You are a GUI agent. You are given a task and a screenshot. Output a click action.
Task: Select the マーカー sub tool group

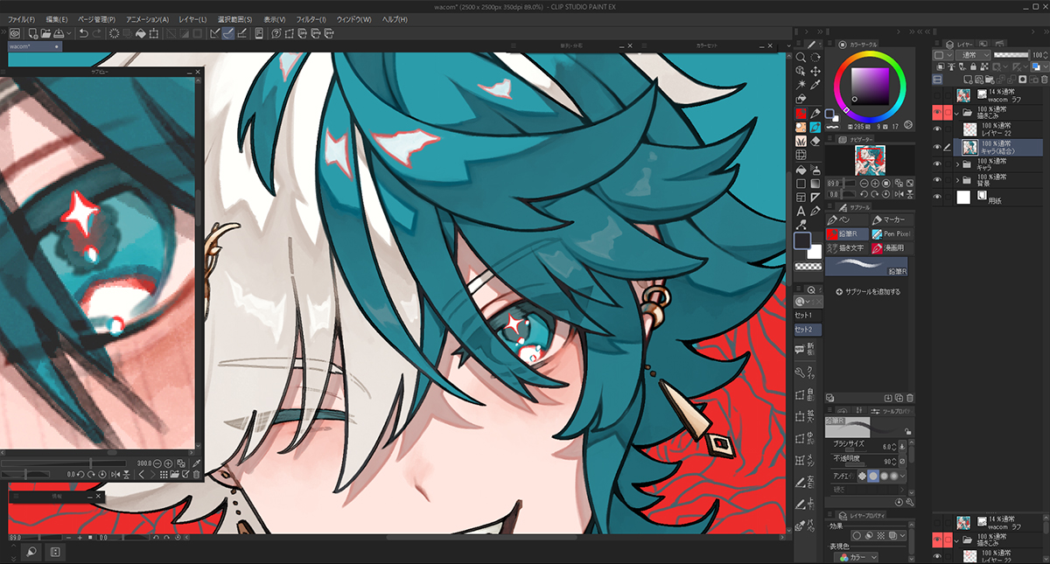pos(893,221)
